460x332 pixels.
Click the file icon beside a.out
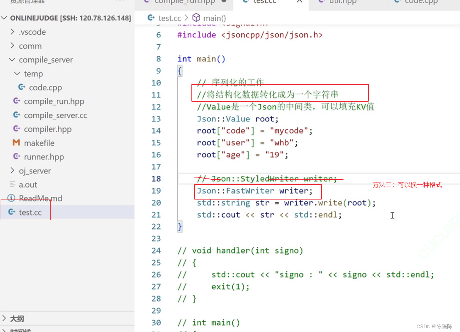[12, 184]
